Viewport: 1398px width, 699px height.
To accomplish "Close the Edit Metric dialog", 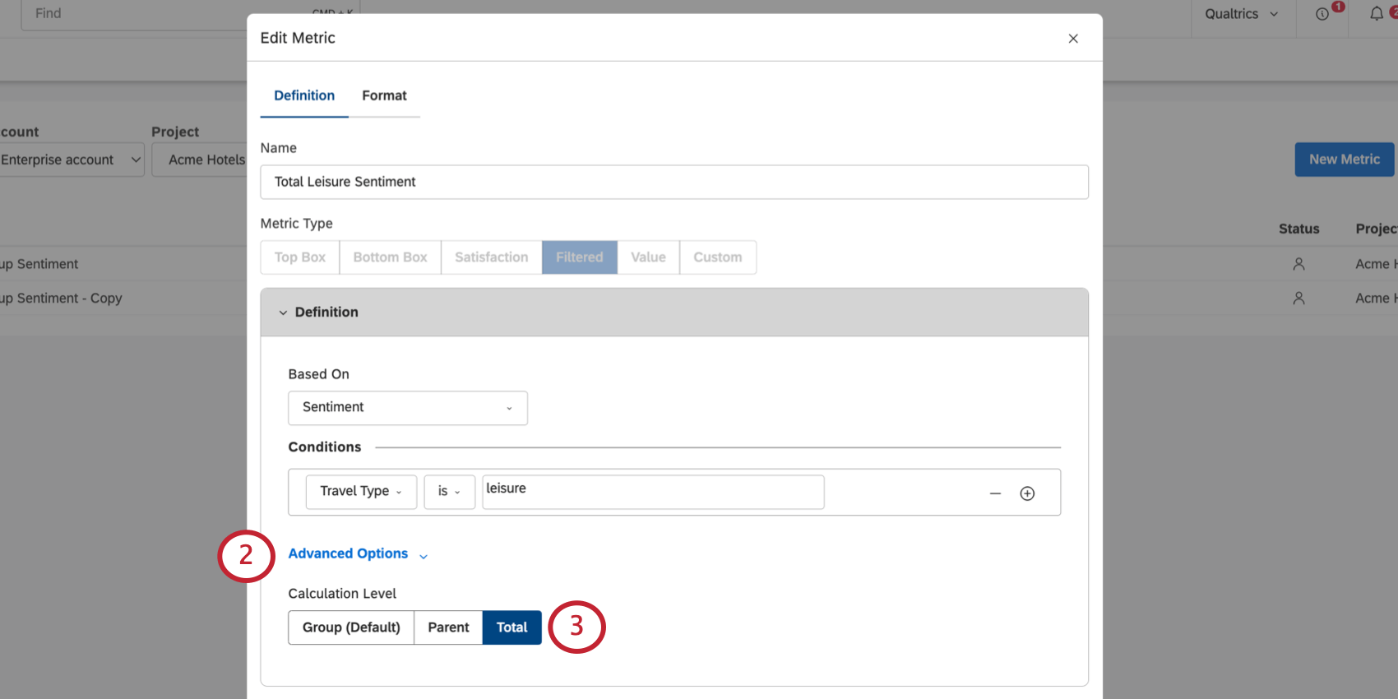I will 1073,39.
